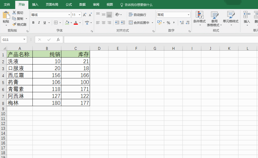258x158 pixels.
Task: Toggle Underline formatting
Action: click(x=45, y=23)
